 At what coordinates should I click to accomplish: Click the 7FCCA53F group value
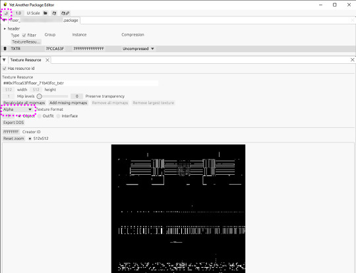55,49
